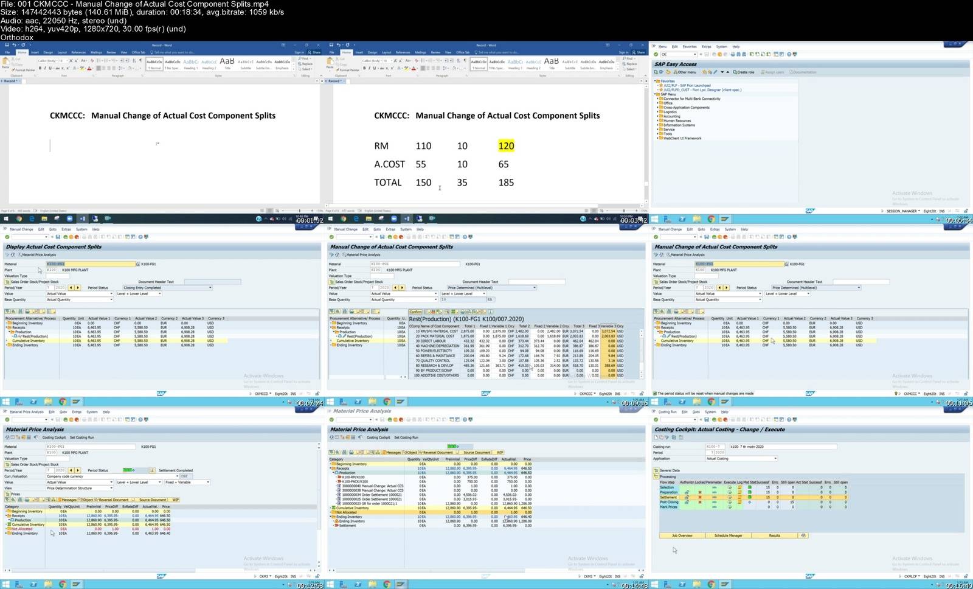Apply Heading 1 style in first Word thumbnail
Viewport: 973px width, 589px height.
[x=191, y=63]
